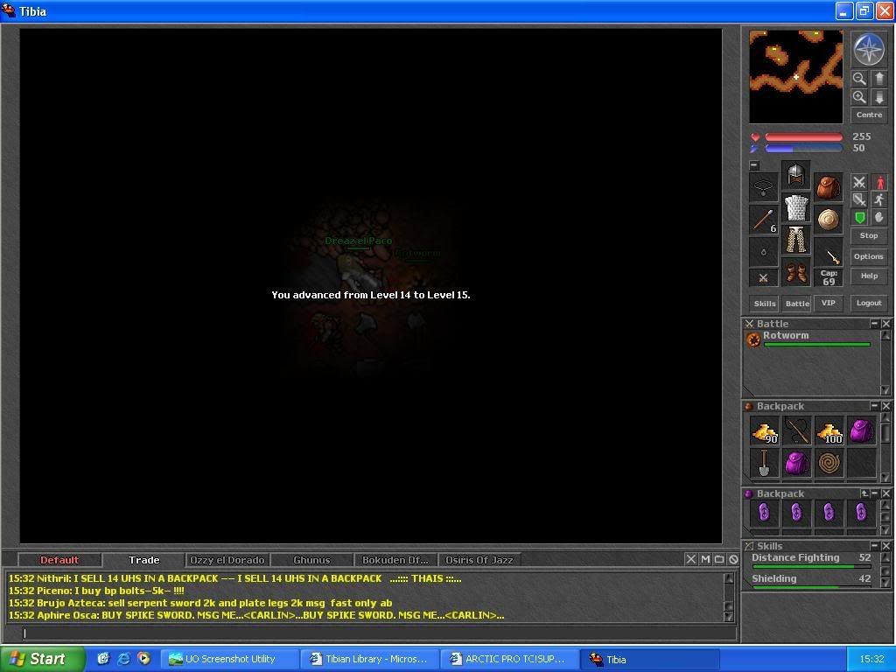Close the current chat channel tab
896x672 pixels.
pos(691,559)
